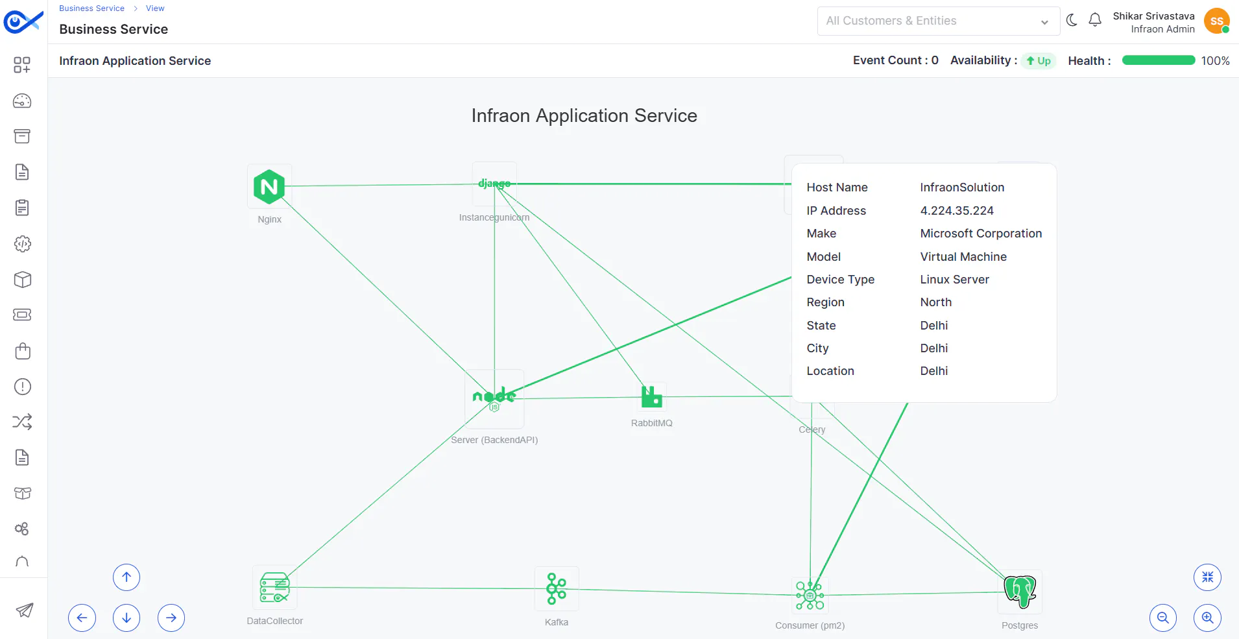This screenshot has height=639, width=1239.
Task: Select the Consumer pm2 node icon
Action: (810, 595)
